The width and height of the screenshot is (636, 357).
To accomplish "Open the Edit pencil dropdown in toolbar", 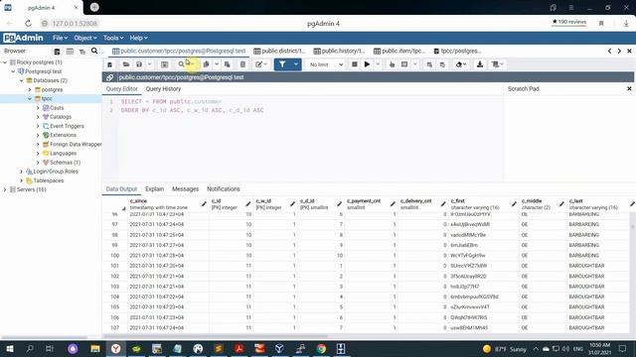I will click(260, 64).
